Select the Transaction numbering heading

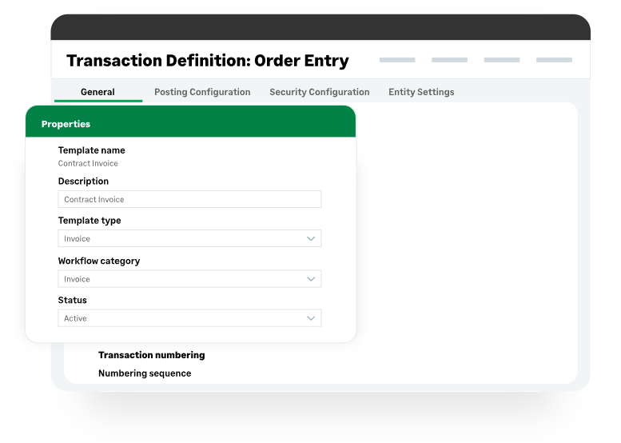pos(151,355)
